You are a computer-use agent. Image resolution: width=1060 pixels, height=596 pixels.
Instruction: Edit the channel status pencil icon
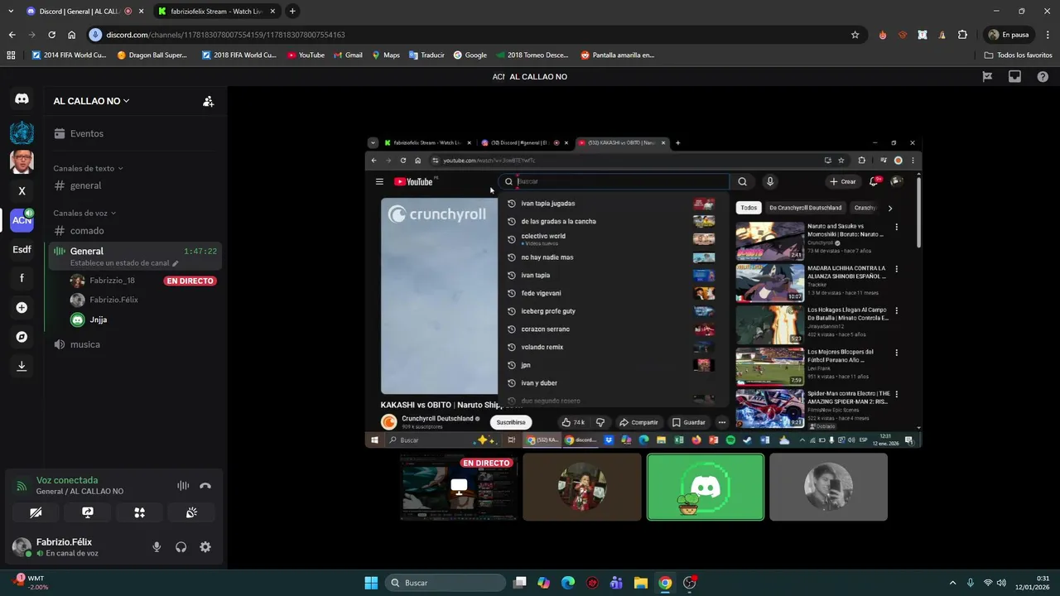click(175, 263)
